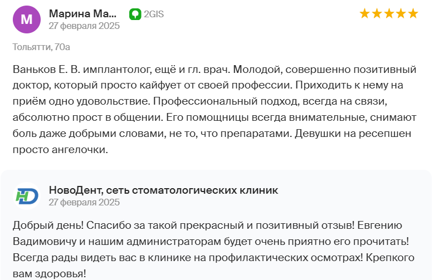Click the review sentence Профессиональный подход
439x280 pixels.
(x=225, y=101)
